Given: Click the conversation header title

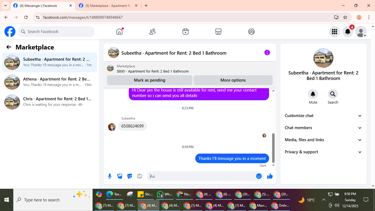Looking at the screenshot, I should (174, 53).
